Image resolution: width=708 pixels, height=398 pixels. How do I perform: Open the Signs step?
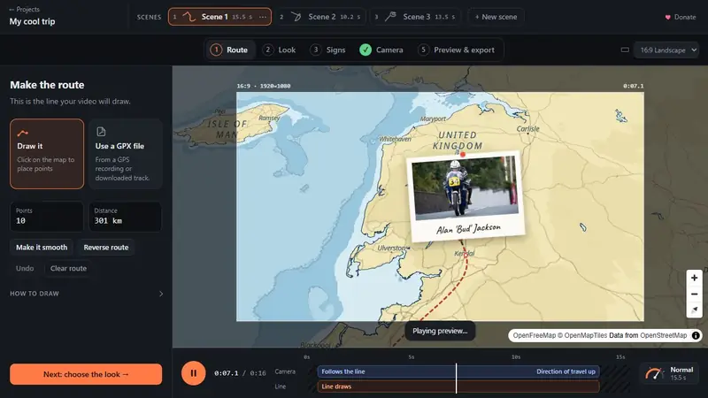327,50
